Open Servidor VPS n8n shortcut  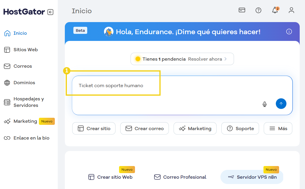click(x=252, y=177)
